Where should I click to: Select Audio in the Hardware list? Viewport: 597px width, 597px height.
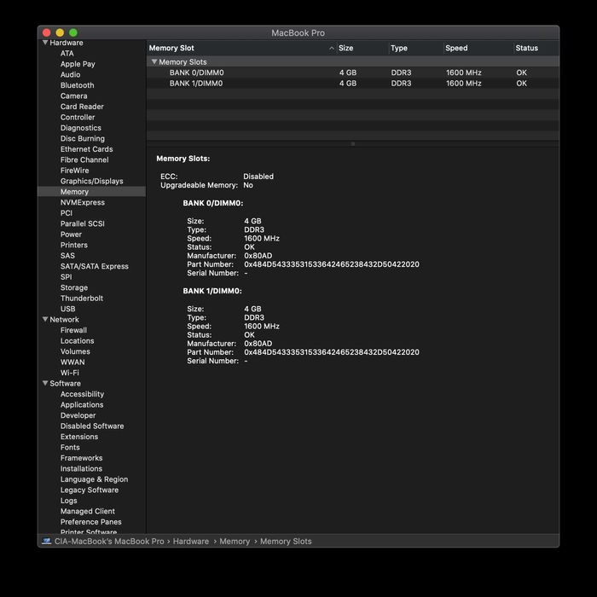[70, 75]
